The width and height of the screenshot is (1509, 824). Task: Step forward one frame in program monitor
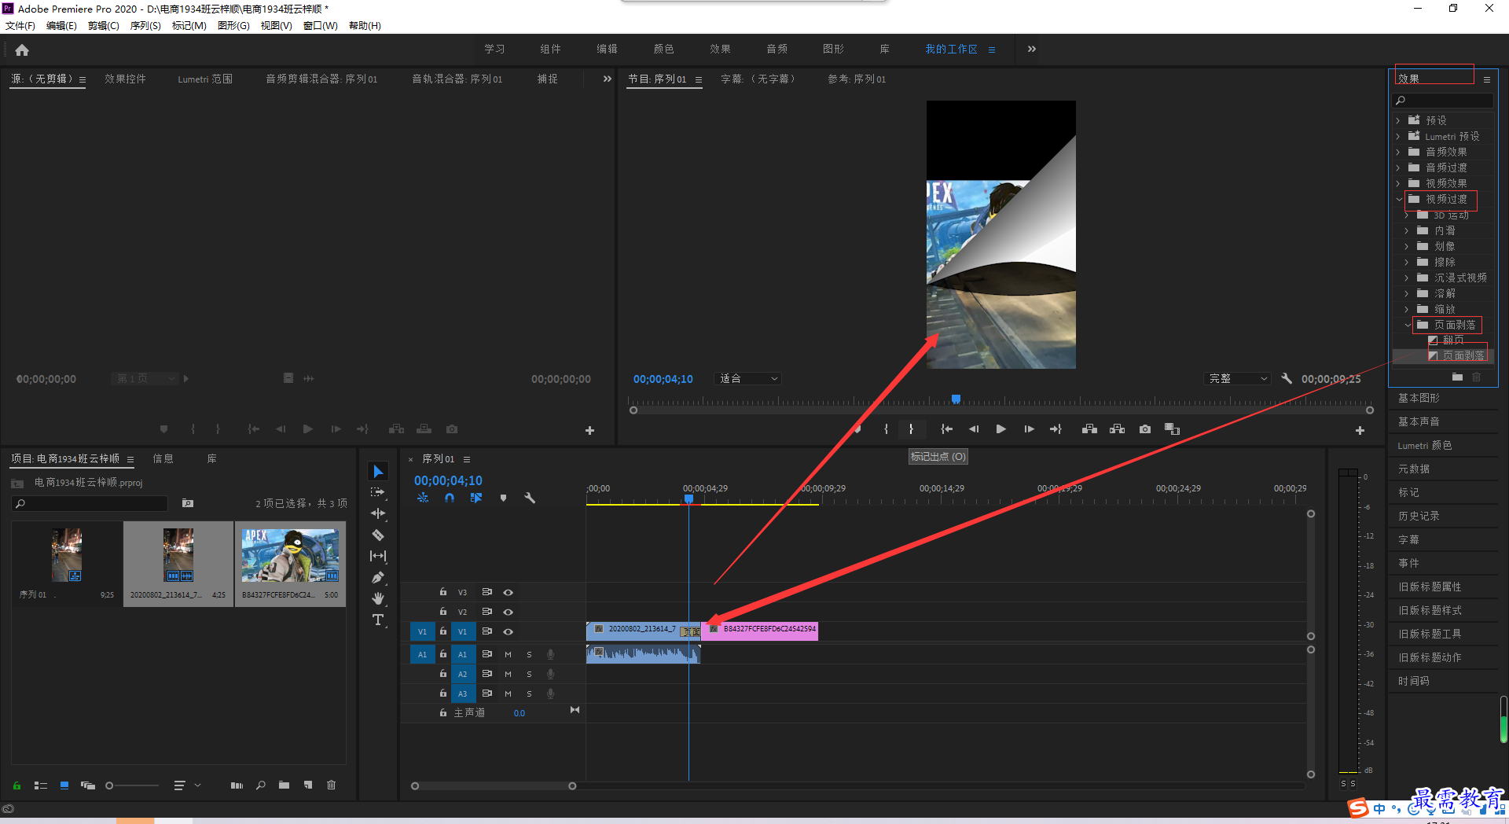1029,429
